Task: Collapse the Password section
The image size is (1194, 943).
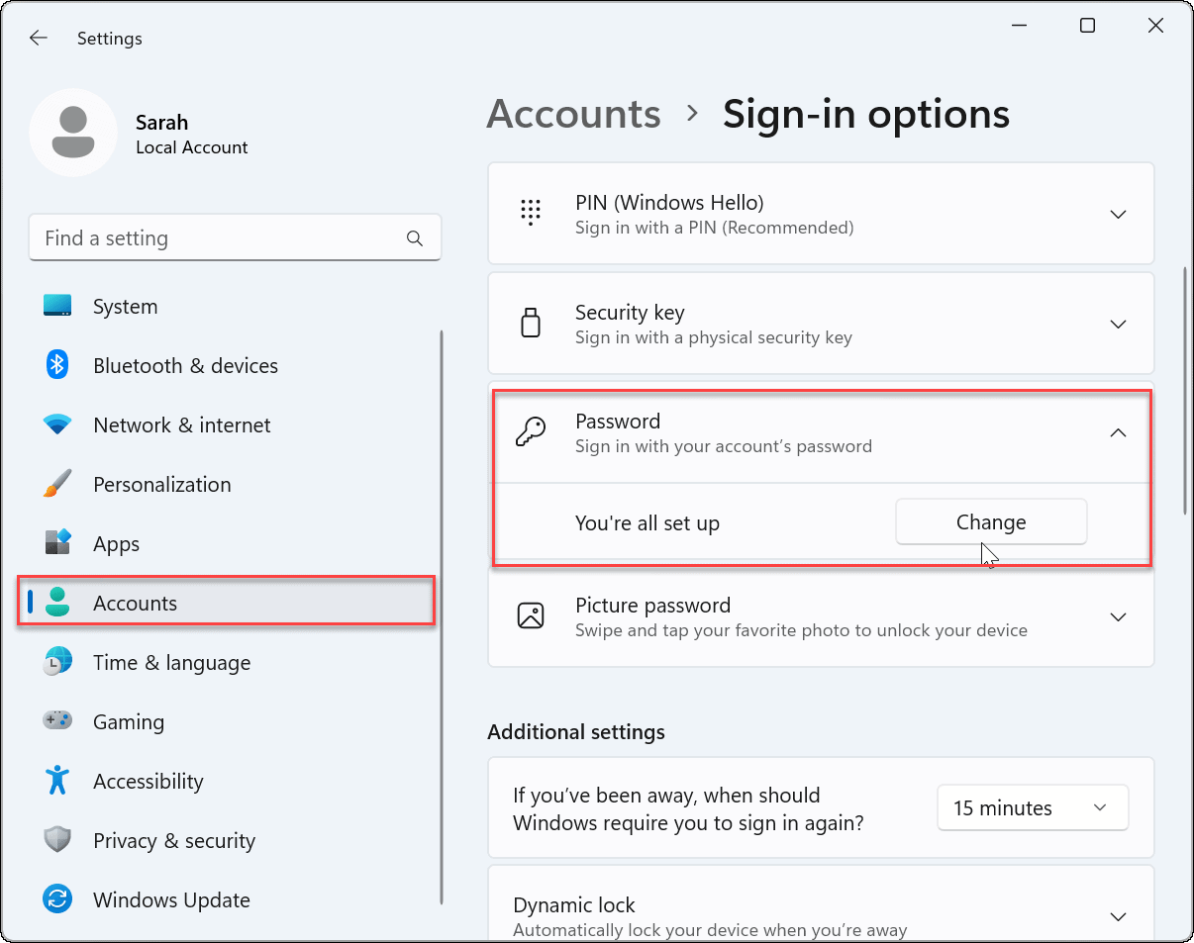Action: tap(1118, 432)
